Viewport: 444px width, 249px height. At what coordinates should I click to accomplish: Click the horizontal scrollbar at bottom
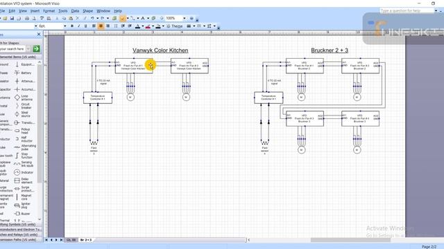(350, 240)
